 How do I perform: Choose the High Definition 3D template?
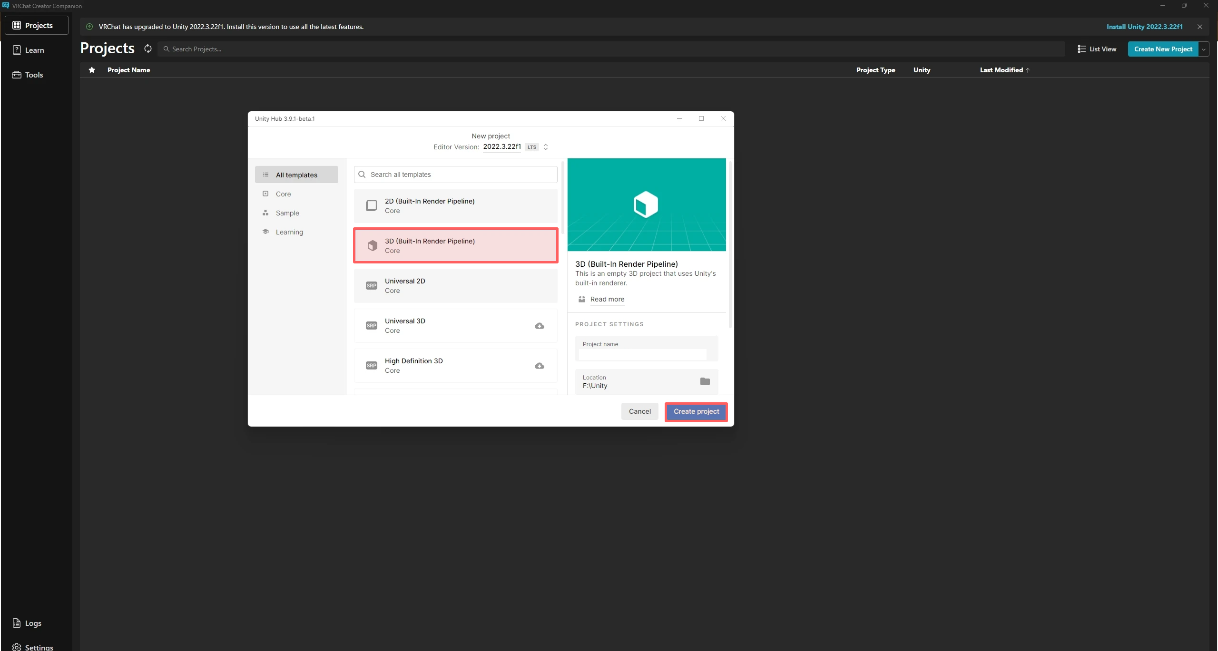tap(455, 366)
